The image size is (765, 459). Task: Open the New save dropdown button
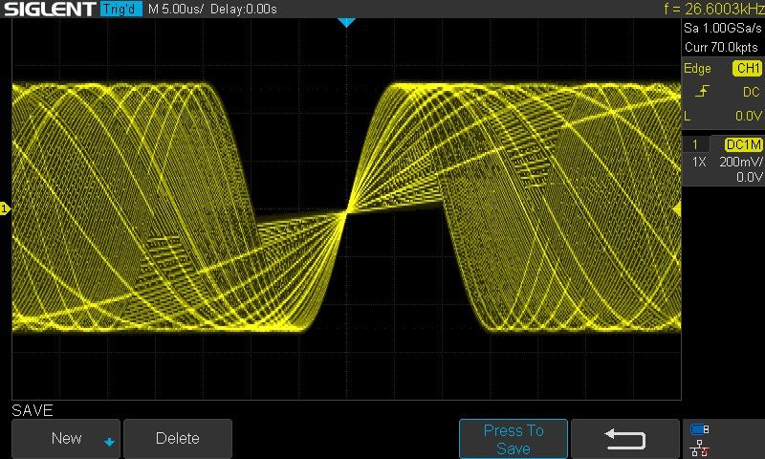click(65, 438)
